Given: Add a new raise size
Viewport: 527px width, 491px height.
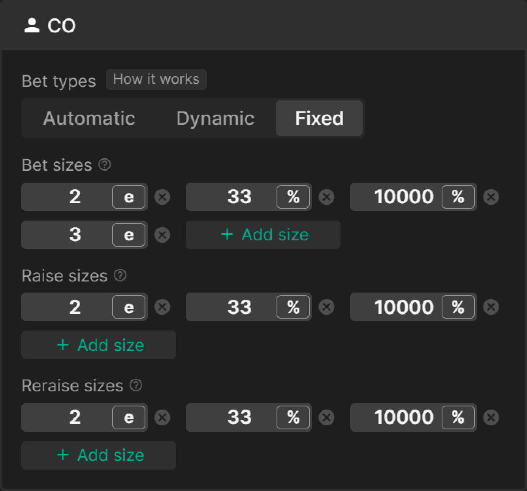Looking at the screenshot, I should 99,345.
